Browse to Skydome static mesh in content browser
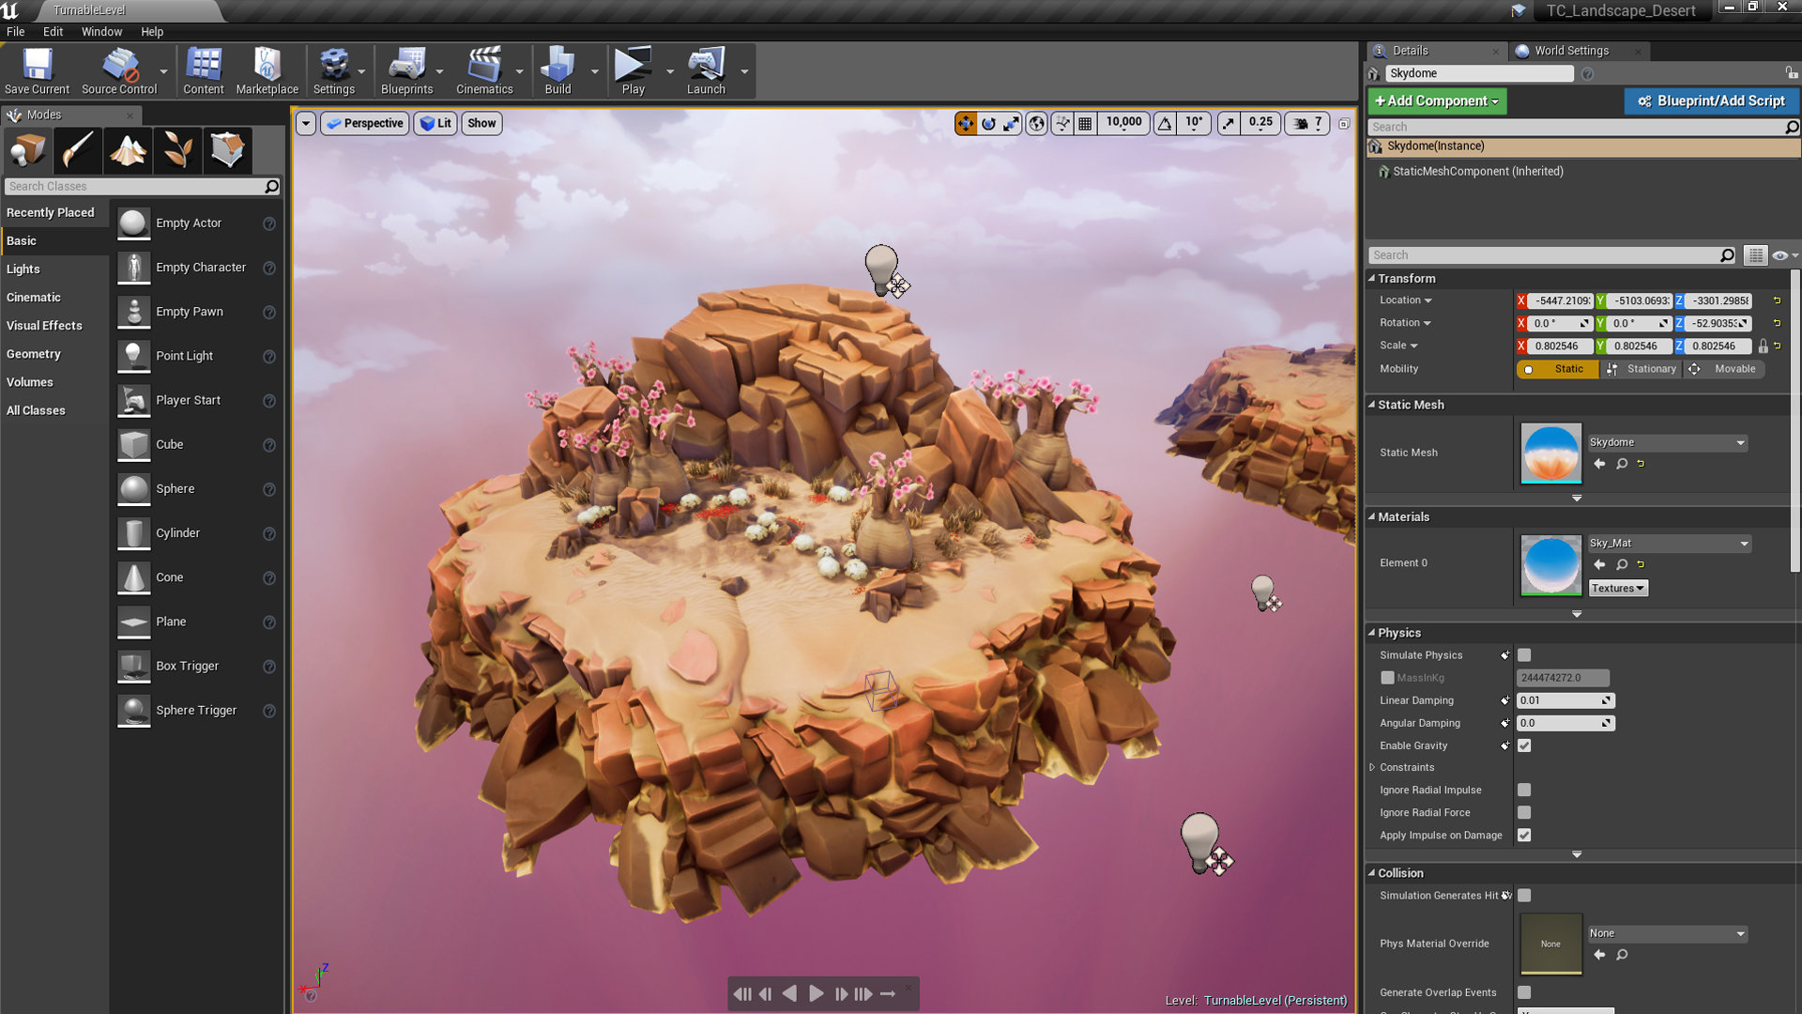Image resolution: width=1802 pixels, height=1014 pixels. coord(1622,464)
